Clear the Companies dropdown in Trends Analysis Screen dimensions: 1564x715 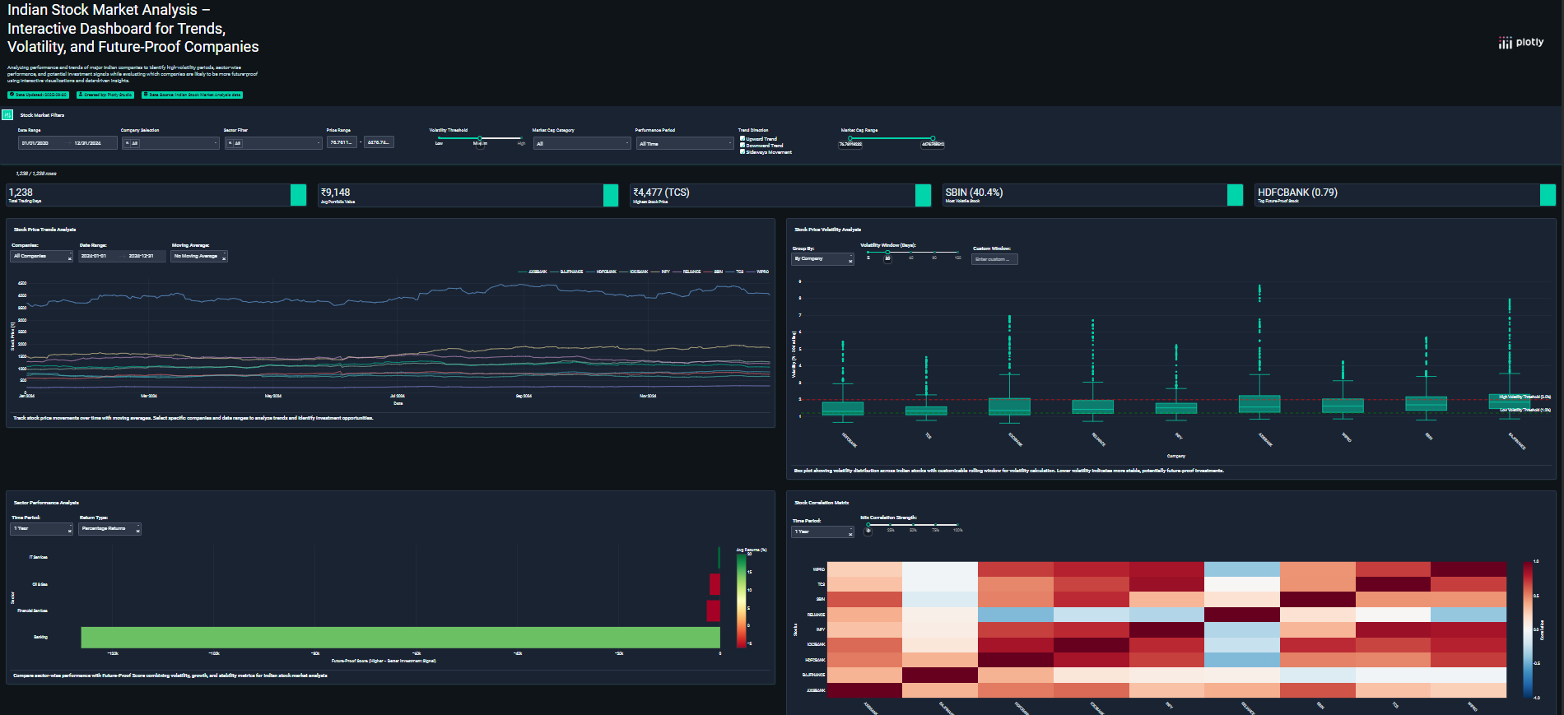(69, 258)
